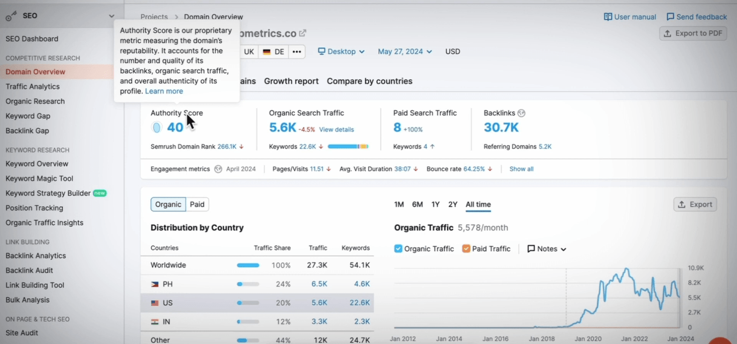Open Keyword Magic Tool

pos(39,178)
